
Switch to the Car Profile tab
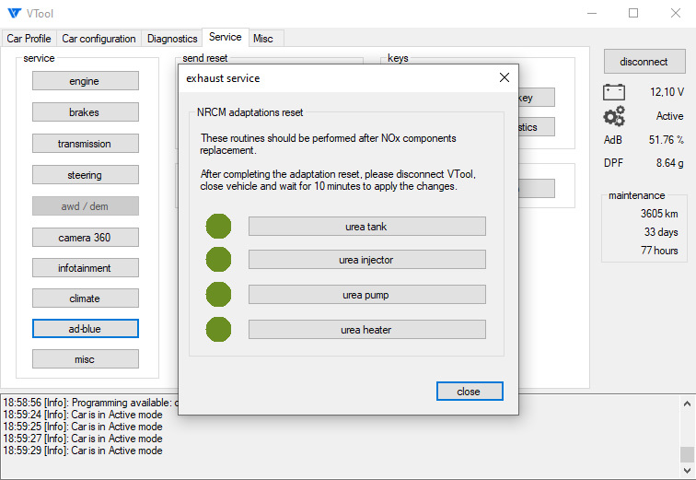pyautogui.click(x=29, y=39)
